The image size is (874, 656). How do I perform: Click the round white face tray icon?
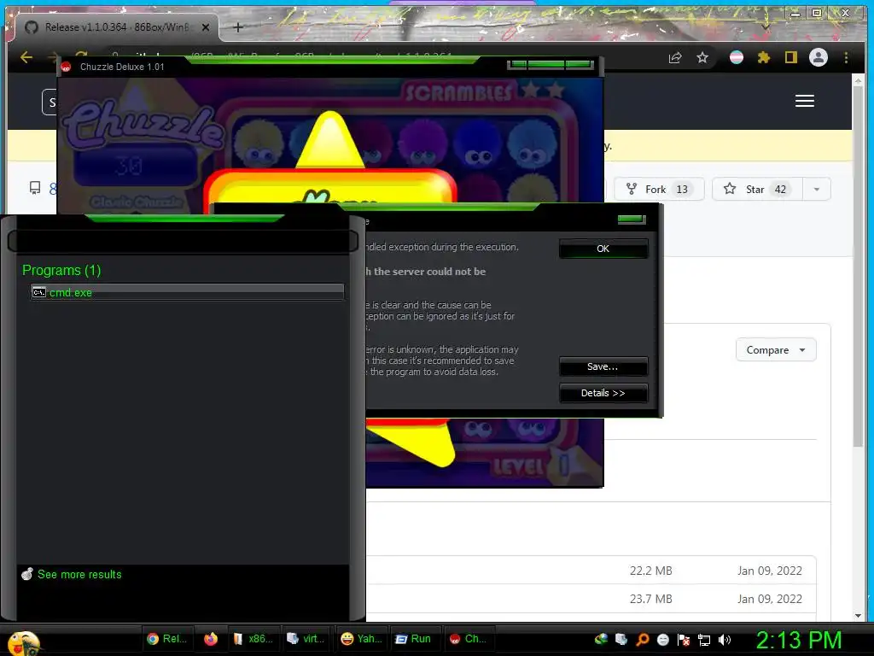click(662, 640)
